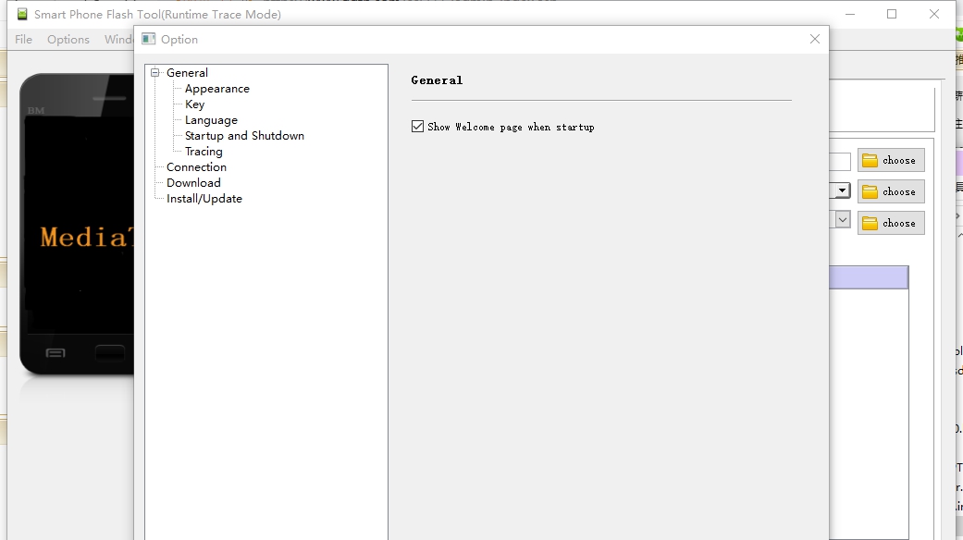Open the Options menu
The width and height of the screenshot is (963, 540).
pyautogui.click(x=68, y=40)
